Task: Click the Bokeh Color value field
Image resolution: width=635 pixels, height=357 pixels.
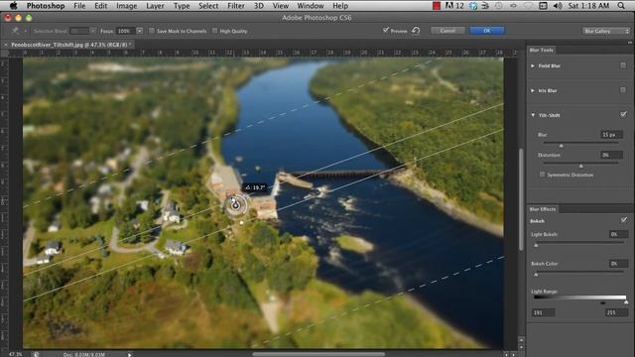Action: pyautogui.click(x=618, y=264)
